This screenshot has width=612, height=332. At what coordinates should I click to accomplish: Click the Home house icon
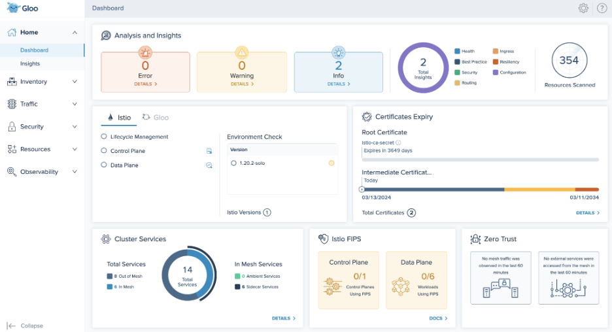coord(12,33)
